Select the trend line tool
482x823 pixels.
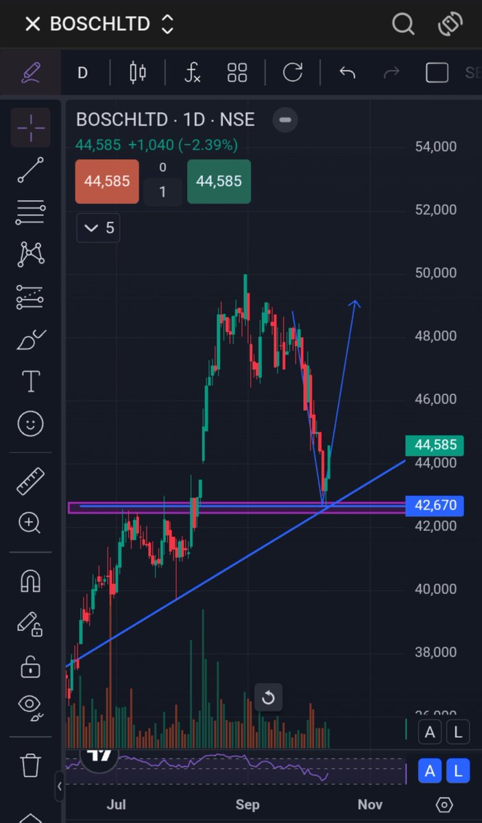click(x=30, y=170)
